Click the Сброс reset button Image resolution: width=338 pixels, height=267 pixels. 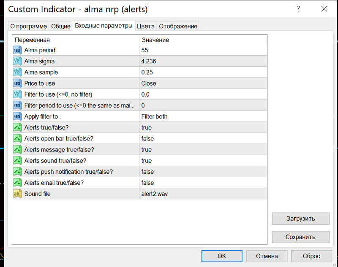point(311,256)
